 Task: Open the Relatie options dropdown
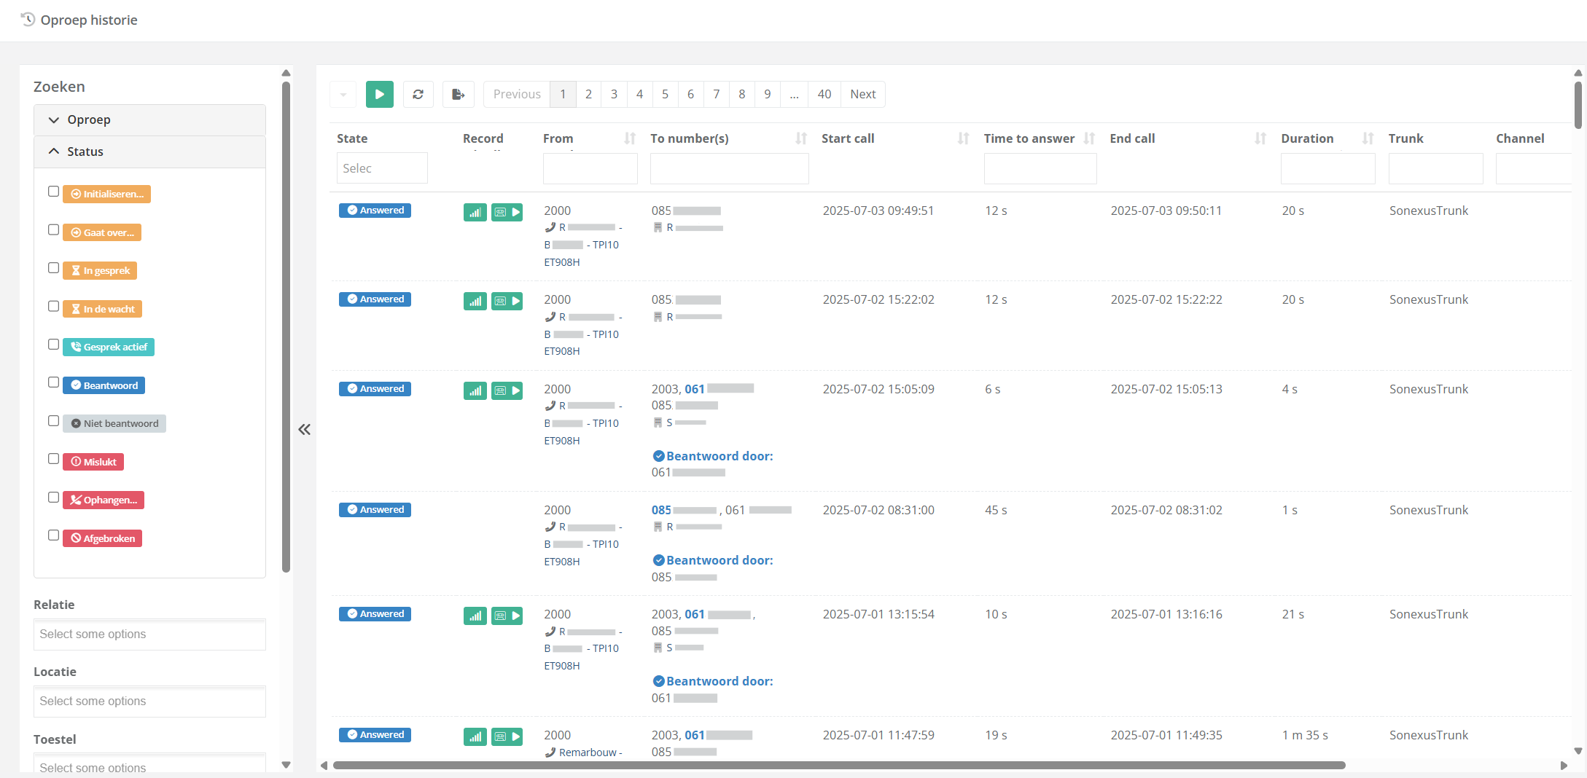[x=149, y=634]
